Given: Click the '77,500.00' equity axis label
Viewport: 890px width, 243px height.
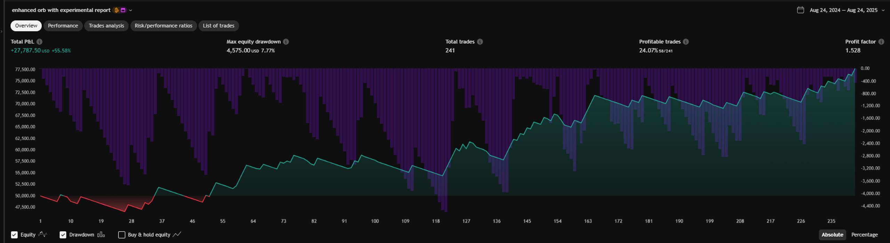Looking at the screenshot, I should (25, 69).
